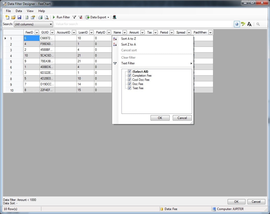
Task: Open the font settings icon near search
Action: pos(249,24)
